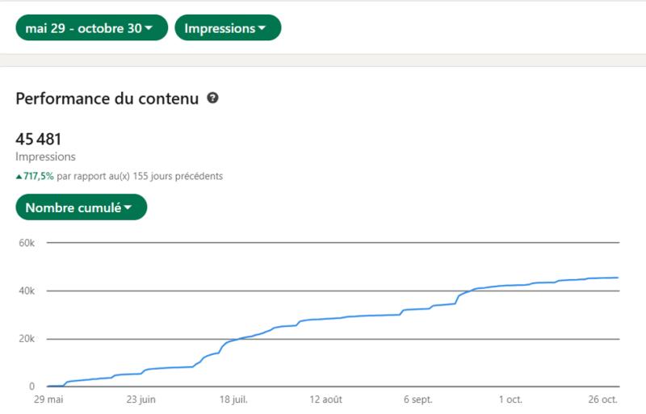Click the Impressions caption under 45 481
The height and width of the screenshot is (414, 646).
point(45,157)
